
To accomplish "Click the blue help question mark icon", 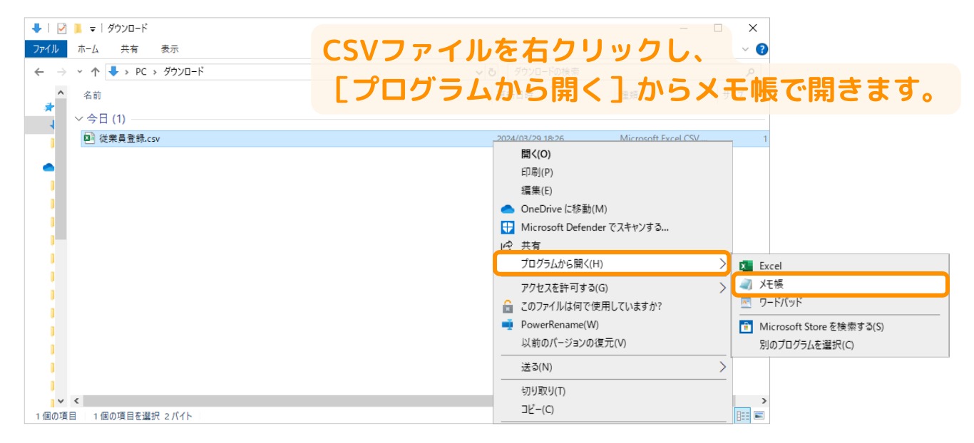I will (x=762, y=50).
